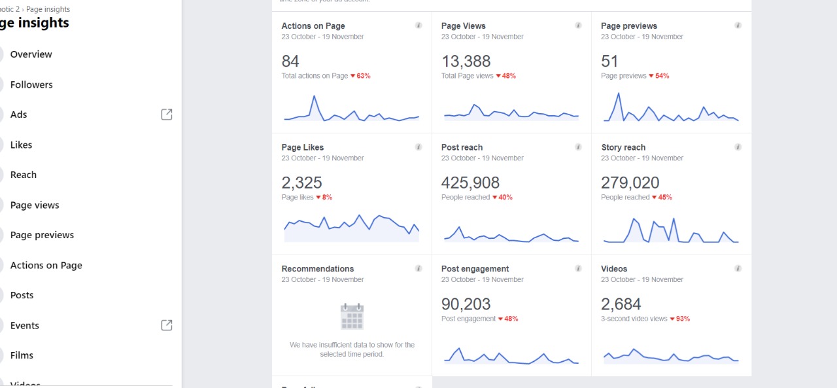Image resolution: width=837 pixels, height=388 pixels.
Task: Click the 8% decrease indicator
Action: coord(324,197)
